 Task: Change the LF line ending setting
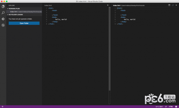tap(166, 106)
